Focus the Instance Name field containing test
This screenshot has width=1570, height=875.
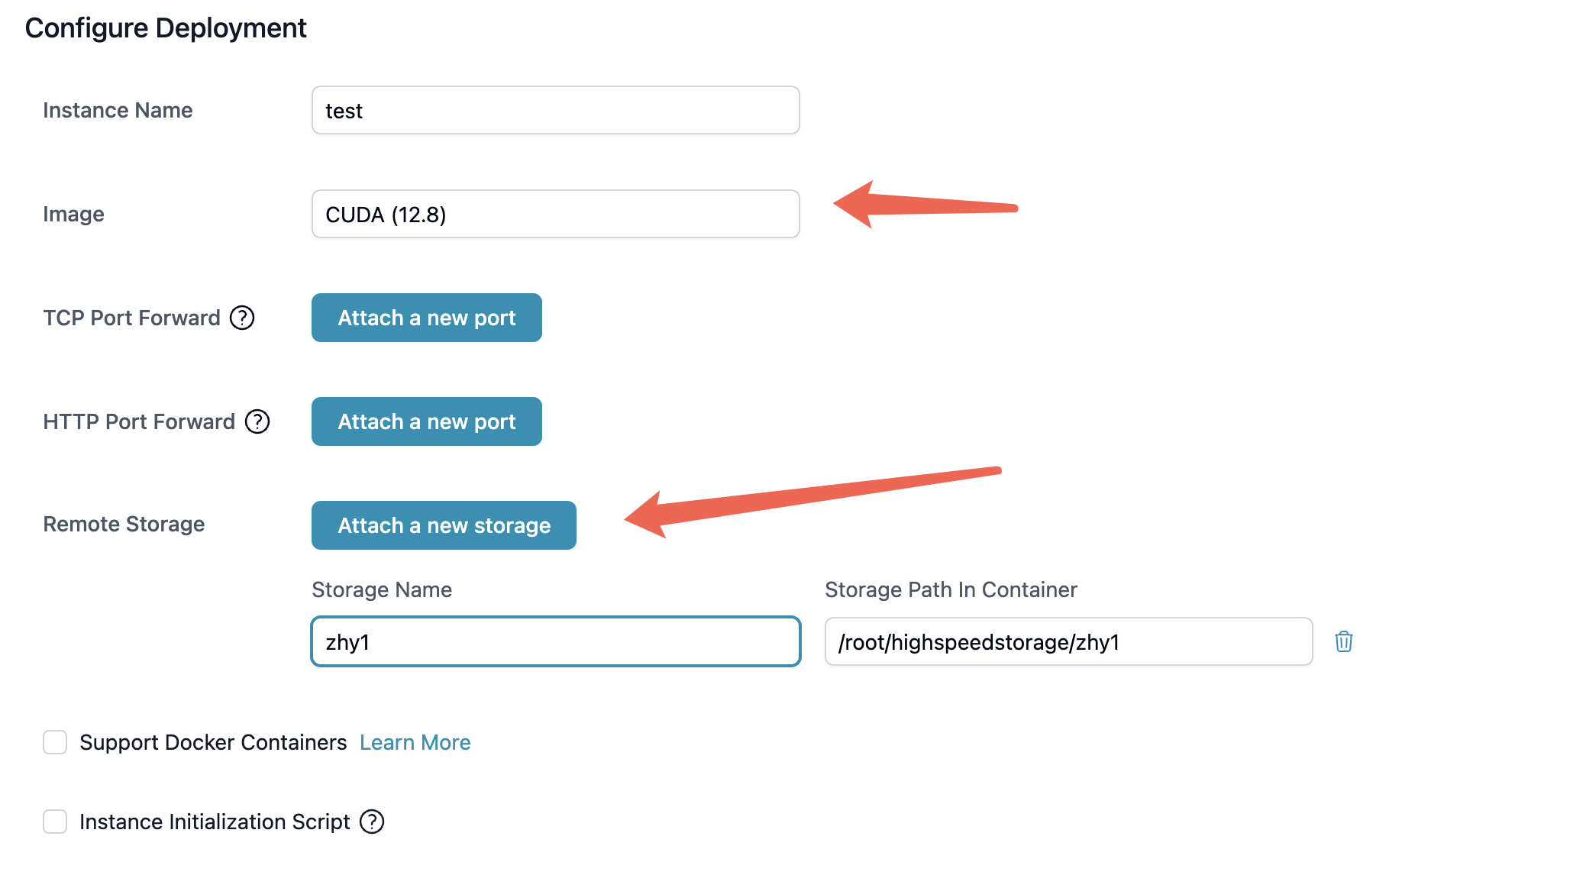[555, 110]
